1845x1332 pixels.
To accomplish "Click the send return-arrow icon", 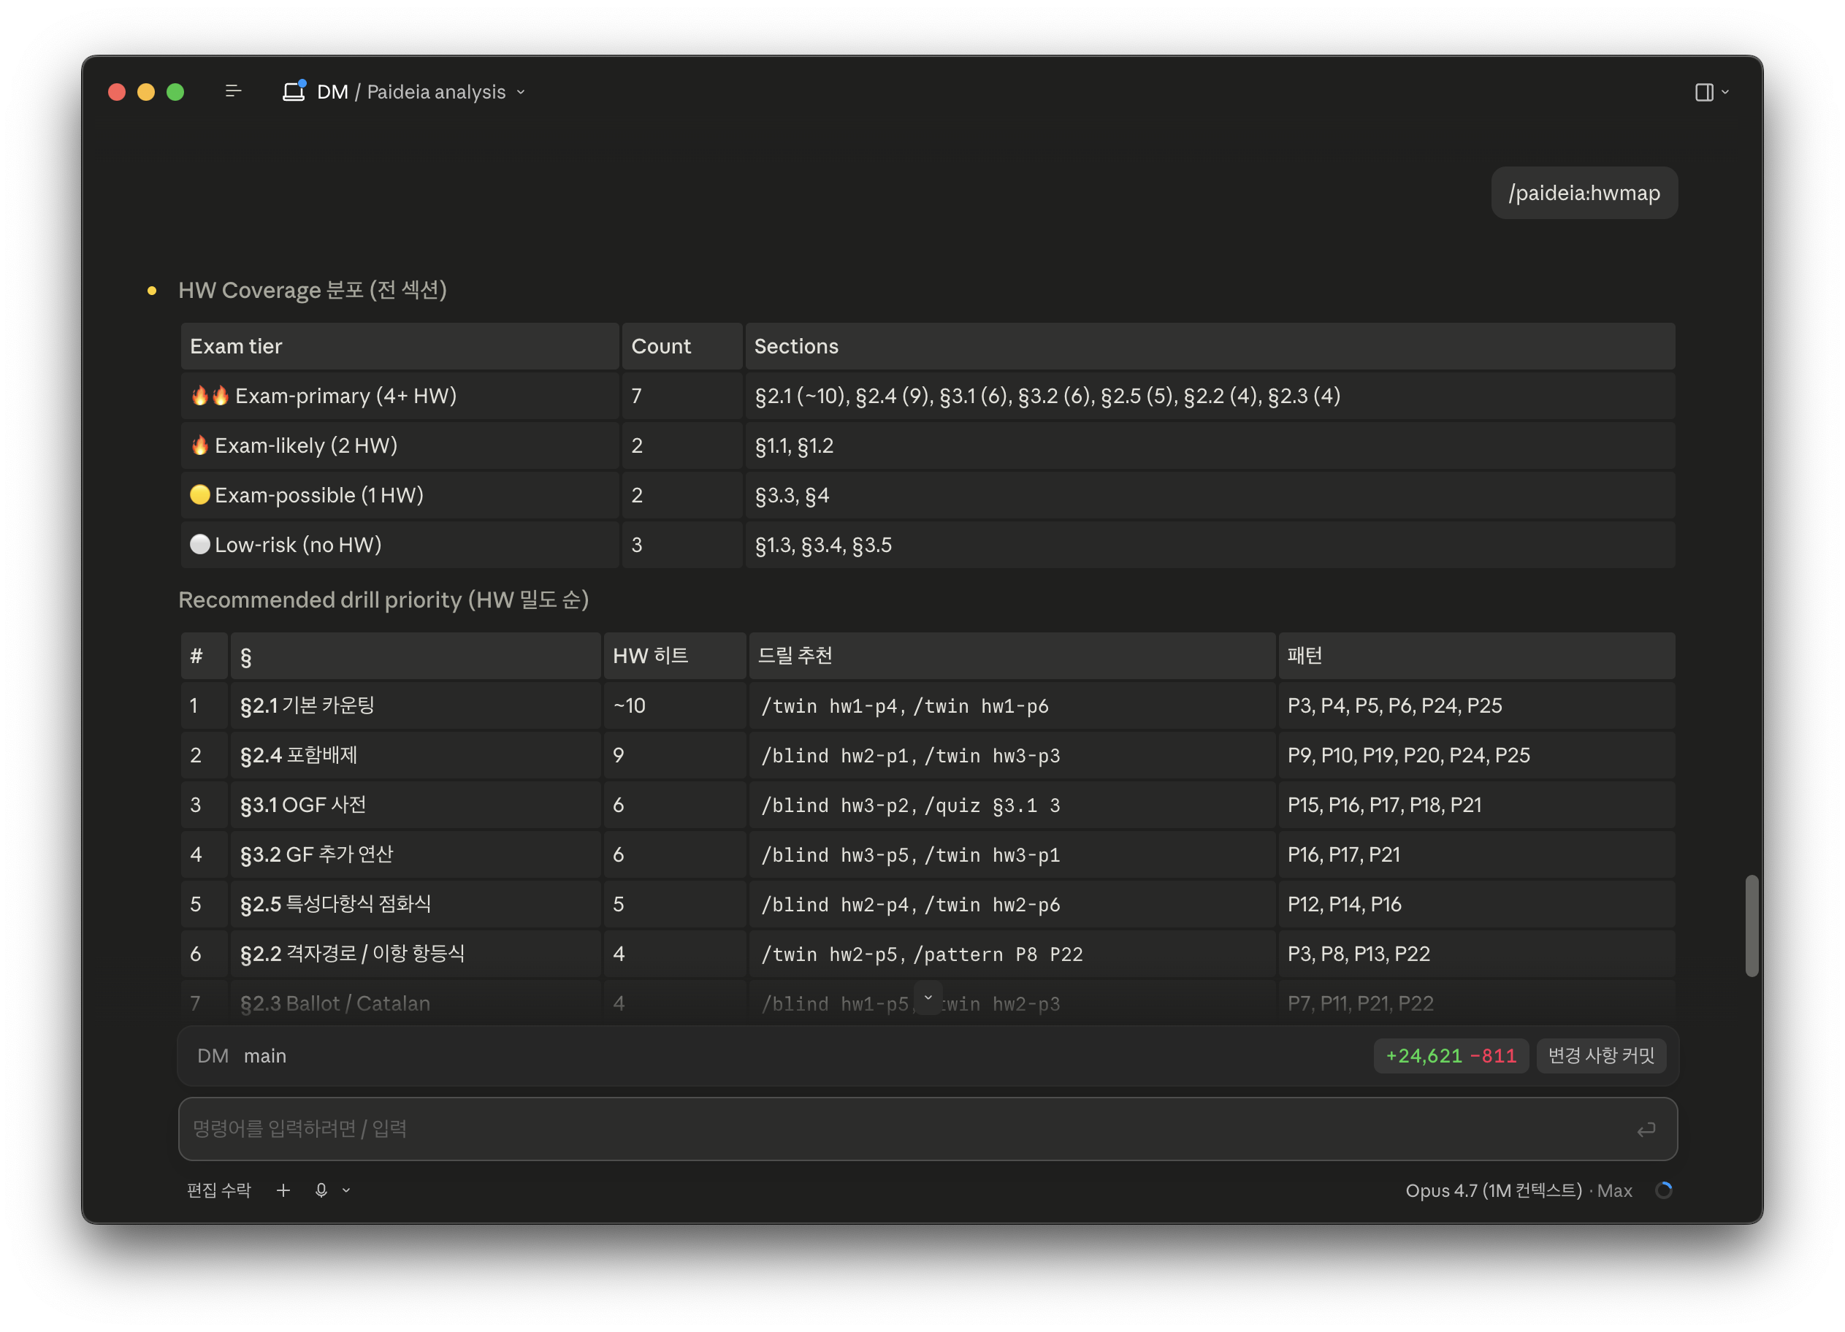I will (1645, 1129).
